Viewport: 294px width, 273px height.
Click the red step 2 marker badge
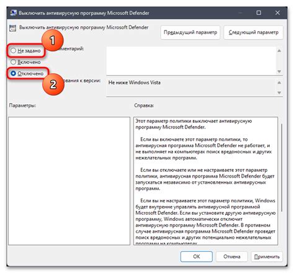[53, 84]
